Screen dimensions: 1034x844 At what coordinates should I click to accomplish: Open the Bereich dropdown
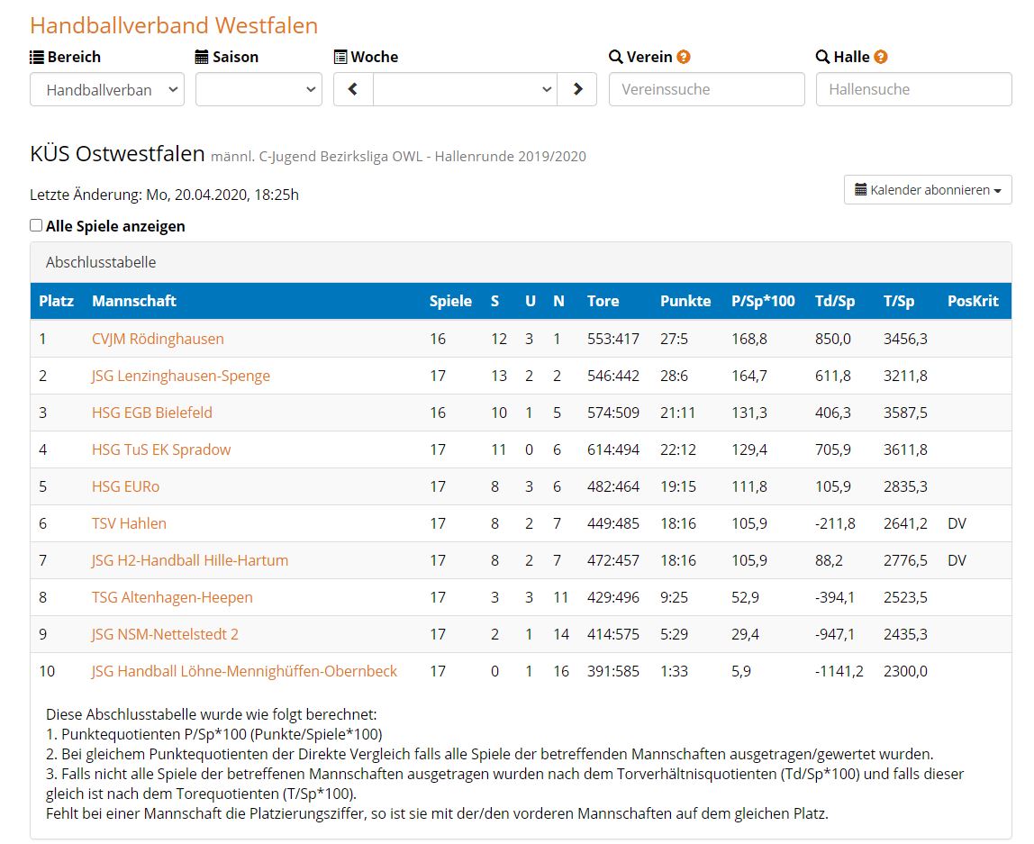(107, 89)
